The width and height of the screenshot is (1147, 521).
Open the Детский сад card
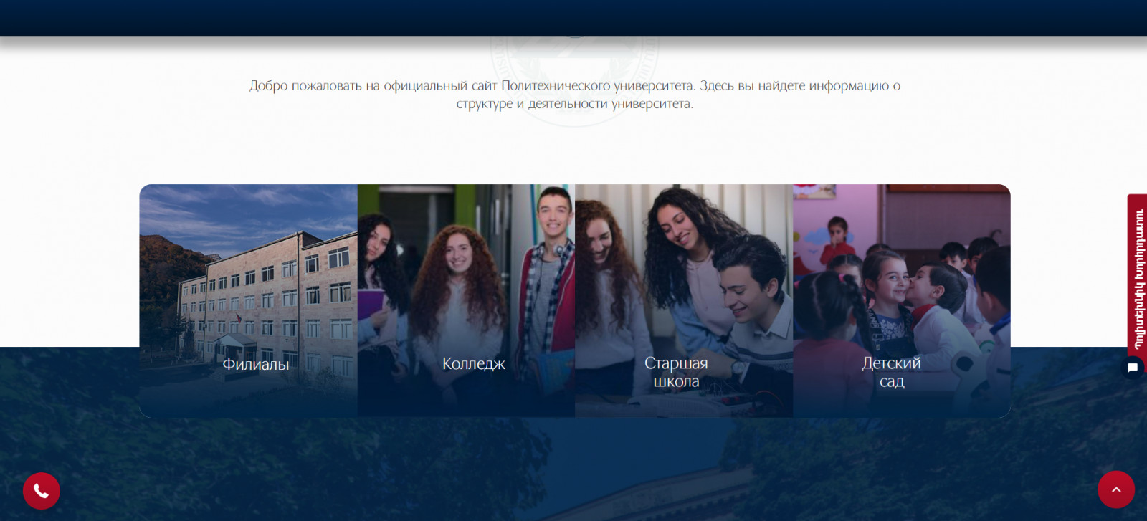[x=902, y=301]
